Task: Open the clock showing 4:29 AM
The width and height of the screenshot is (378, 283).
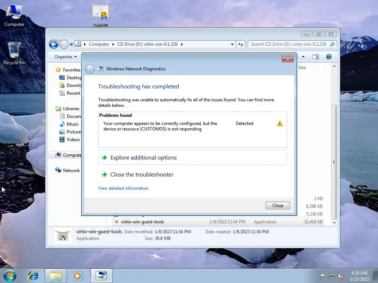Action: [359, 276]
